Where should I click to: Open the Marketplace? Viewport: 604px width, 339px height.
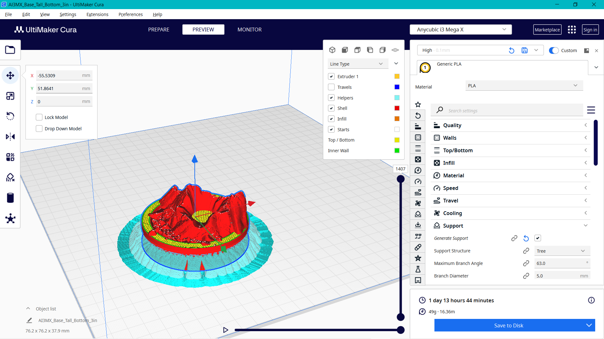coord(547,30)
